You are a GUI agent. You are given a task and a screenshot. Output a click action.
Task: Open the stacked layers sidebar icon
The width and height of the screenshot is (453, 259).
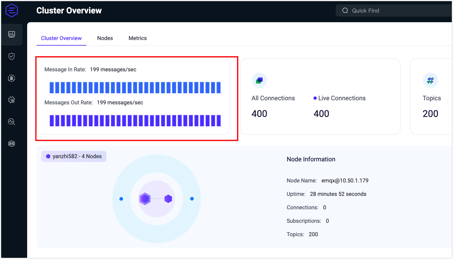pos(12,144)
